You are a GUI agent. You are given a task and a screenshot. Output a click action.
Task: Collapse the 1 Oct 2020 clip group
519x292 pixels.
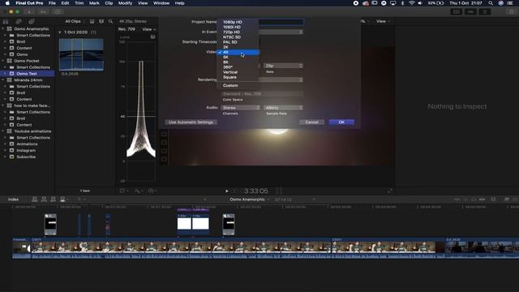[60, 32]
